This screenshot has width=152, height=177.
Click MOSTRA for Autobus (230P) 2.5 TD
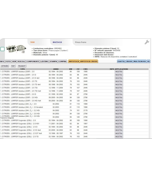(119, 81)
